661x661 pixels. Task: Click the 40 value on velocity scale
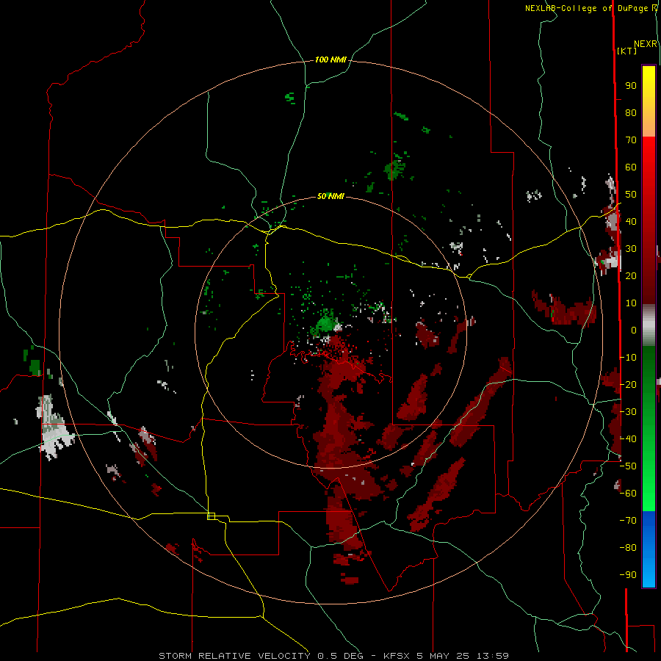tap(631, 222)
